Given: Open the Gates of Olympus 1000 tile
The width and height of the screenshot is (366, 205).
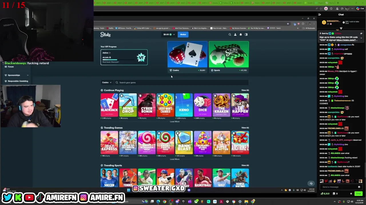Looking at the screenshot, I should [x=128, y=143].
